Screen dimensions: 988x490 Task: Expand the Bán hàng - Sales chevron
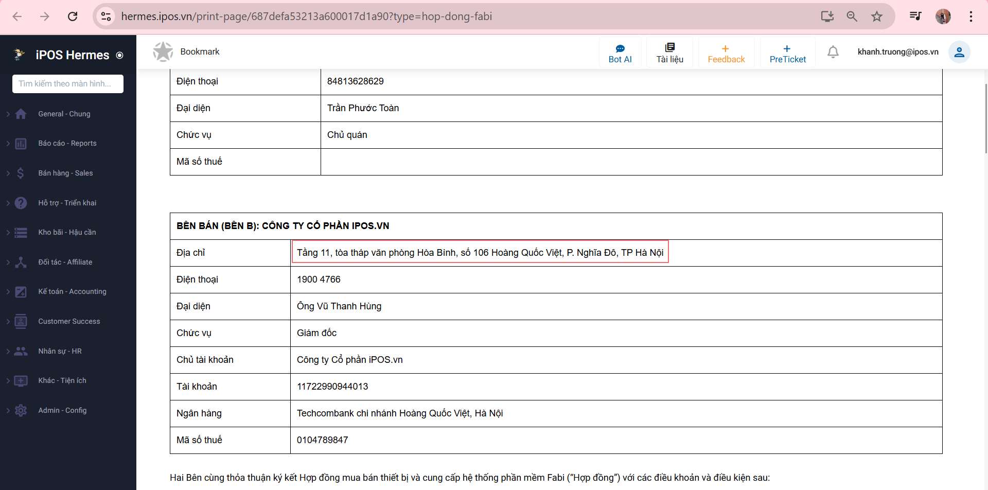[x=8, y=173]
